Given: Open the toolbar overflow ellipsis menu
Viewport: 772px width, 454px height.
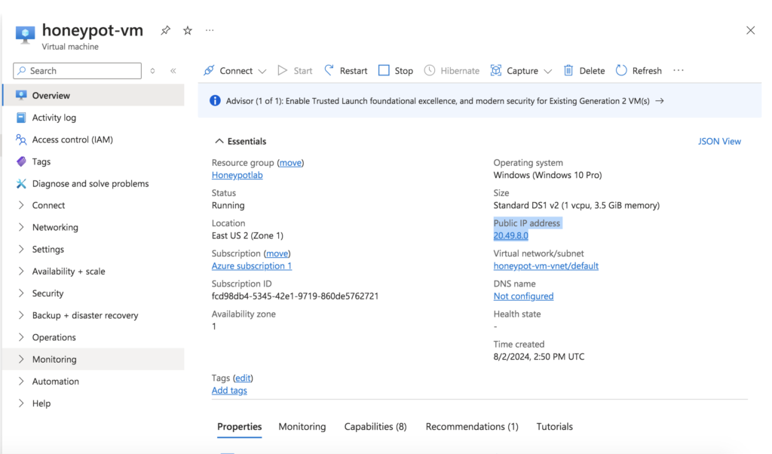Looking at the screenshot, I should pos(679,70).
